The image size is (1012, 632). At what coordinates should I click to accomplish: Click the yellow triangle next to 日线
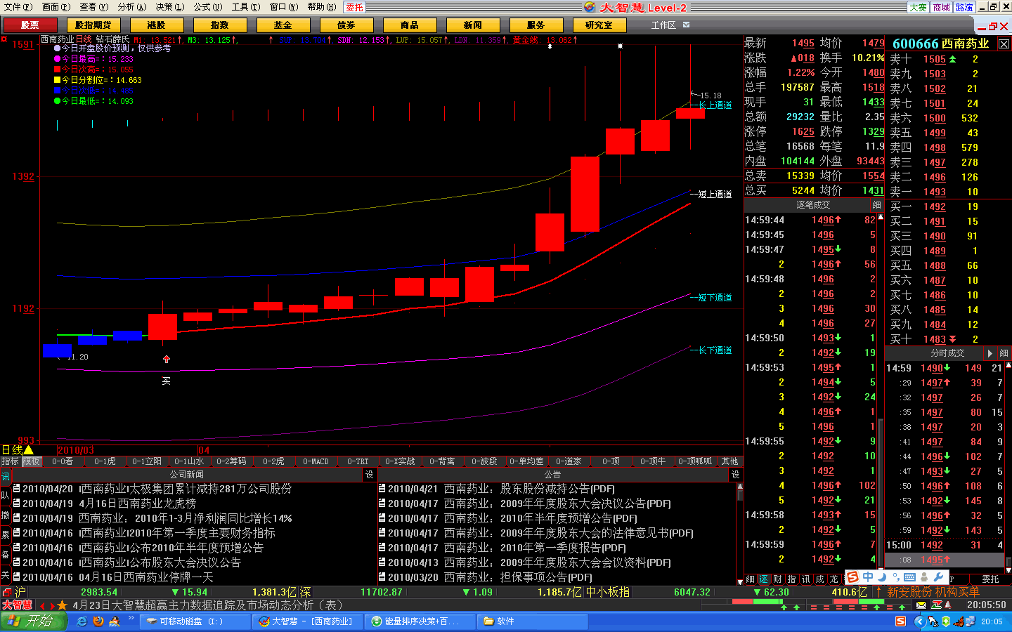point(29,449)
